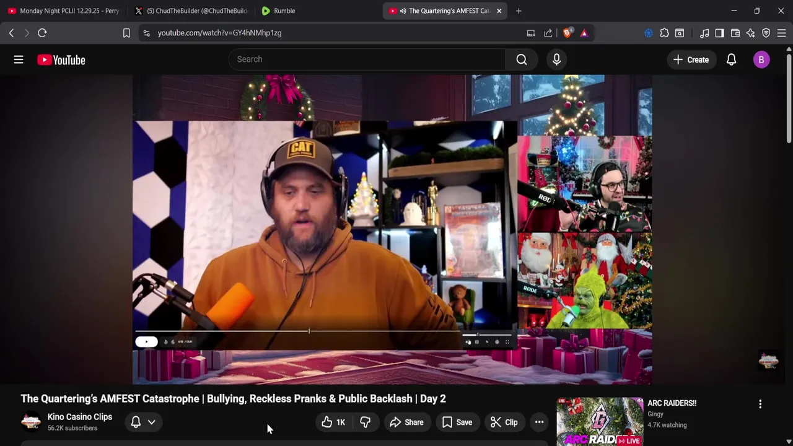The height and width of the screenshot is (446, 793).
Task: Open the Gingy channel link
Action: coord(655,414)
